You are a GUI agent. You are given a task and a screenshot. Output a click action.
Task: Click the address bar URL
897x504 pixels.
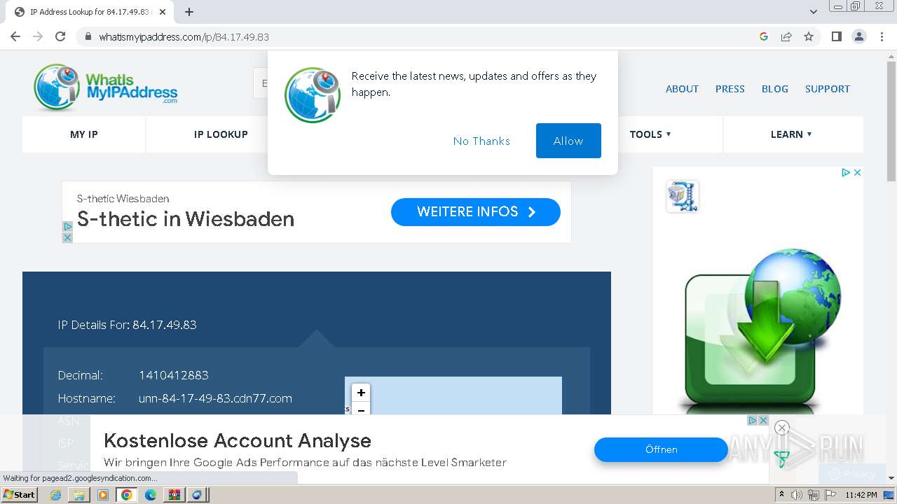click(x=184, y=36)
